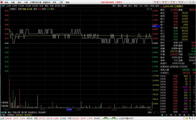Select the 资金驱动力 tab below the volume chart
The image size is (196, 120).
32,112
